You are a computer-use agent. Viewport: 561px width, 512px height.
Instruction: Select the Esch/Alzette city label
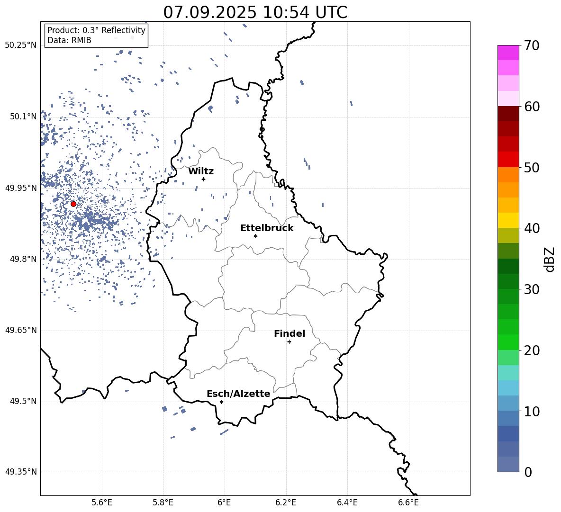pyautogui.click(x=239, y=394)
